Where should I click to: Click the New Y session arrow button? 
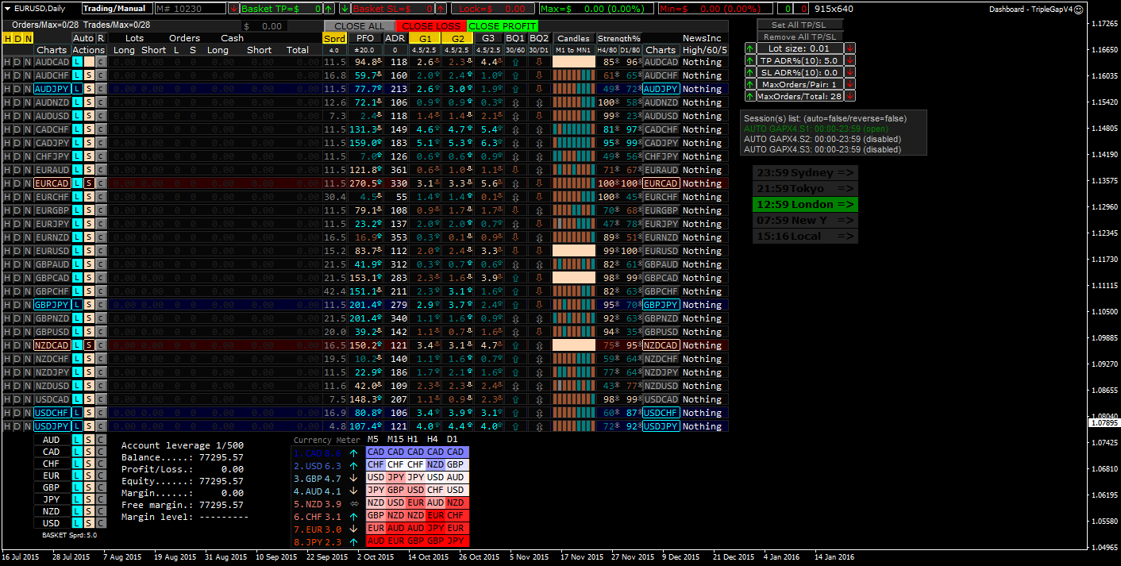click(805, 221)
